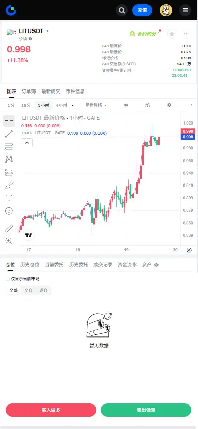
Task: Collapse the chart legend chevron
Action: coord(27,142)
